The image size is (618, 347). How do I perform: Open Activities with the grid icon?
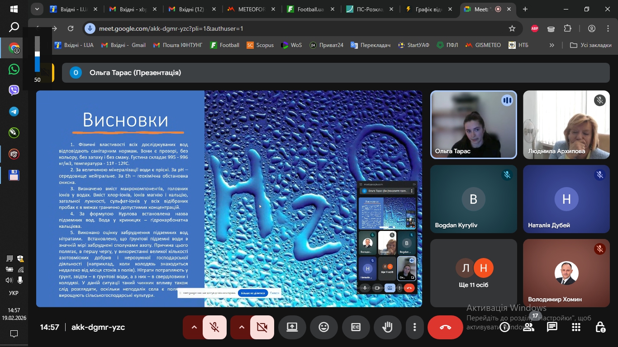tap(575, 327)
